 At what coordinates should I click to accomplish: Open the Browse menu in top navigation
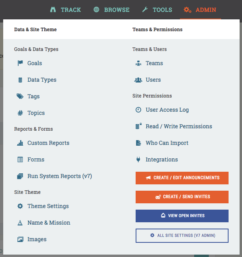112,9
